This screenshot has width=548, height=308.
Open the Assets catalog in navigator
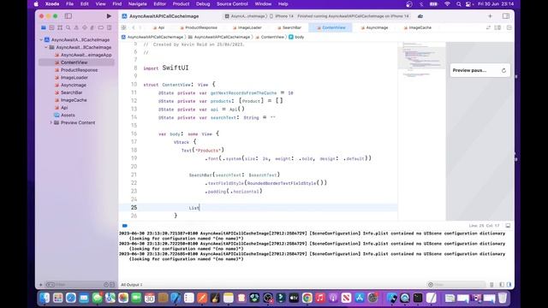(x=65, y=115)
